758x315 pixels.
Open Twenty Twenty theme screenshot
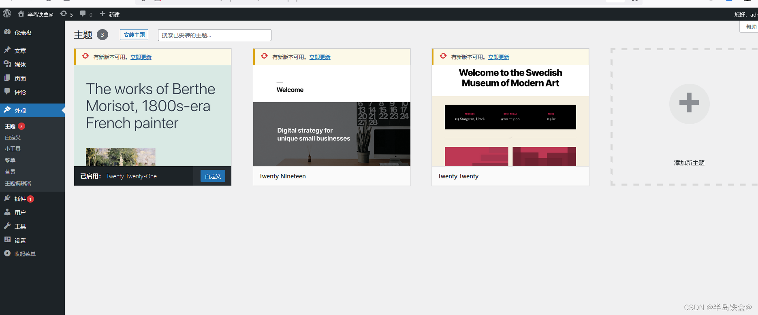tap(510, 116)
